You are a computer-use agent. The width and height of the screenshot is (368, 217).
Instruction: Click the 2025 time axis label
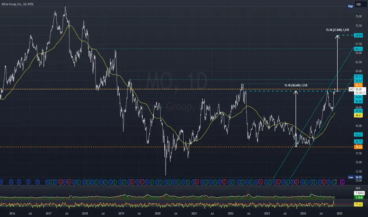(339, 213)
